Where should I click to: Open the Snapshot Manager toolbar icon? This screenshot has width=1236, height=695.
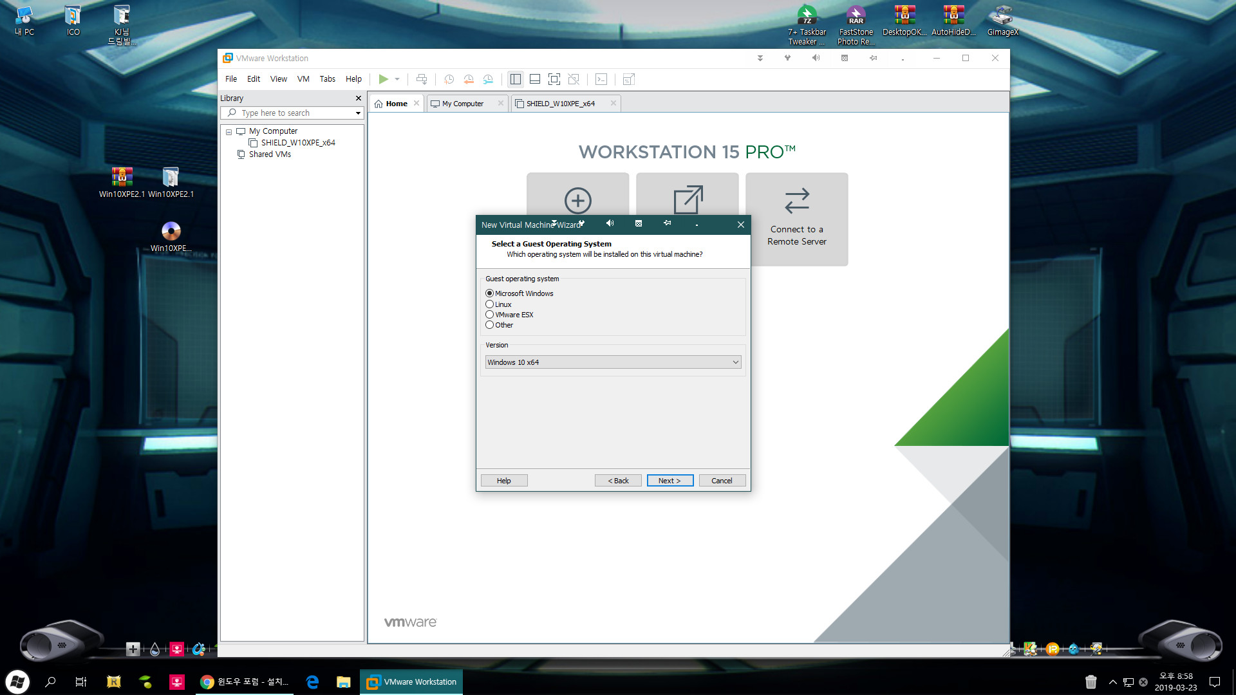489,79
